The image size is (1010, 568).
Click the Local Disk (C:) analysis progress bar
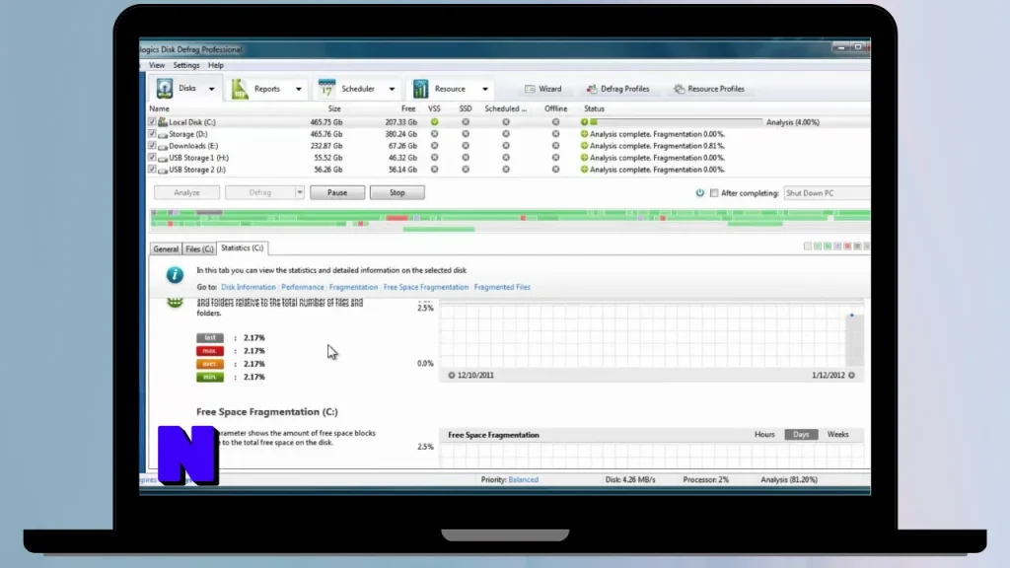676,121
